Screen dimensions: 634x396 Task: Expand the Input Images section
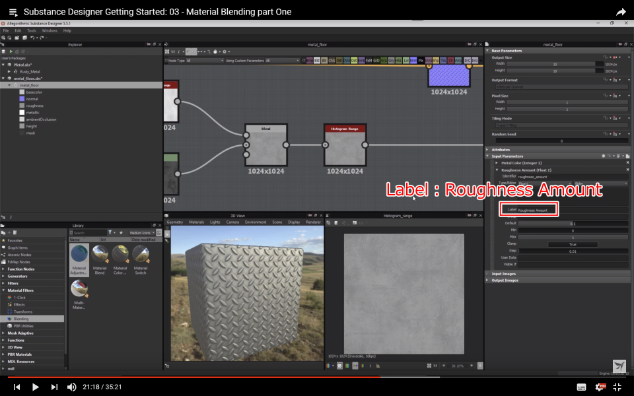[x=487, y=274]
